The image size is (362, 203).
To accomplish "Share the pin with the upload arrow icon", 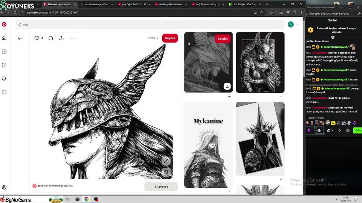I will [x=61, y=38].
